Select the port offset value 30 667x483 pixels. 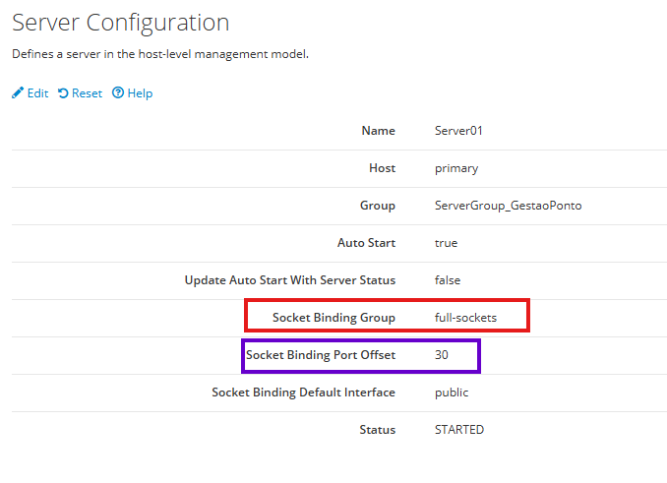click(442, 355)
